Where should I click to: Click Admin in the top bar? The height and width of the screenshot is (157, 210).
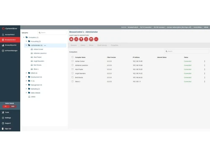206,27
